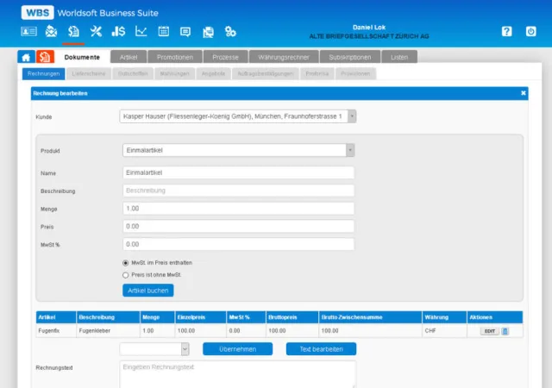Screen dimensions: 552x388
Task: Click the 'Text bearbeiten' button
Action: tap(321, 349)
